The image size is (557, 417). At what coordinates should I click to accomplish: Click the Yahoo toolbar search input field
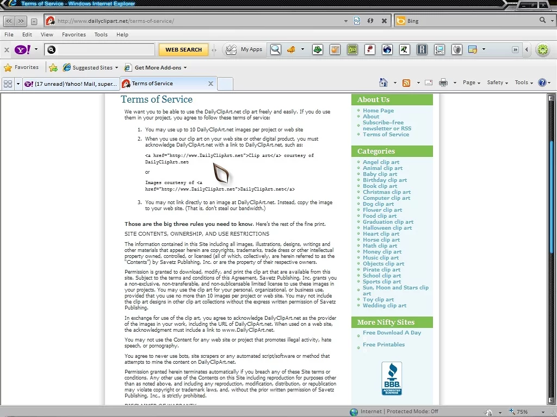click(x=103, y=49)
